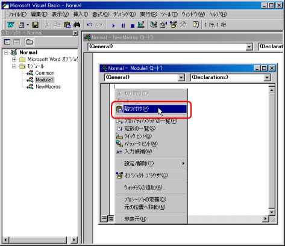Collapse the モジュール folder node
Screen dimensions: 285x246
14,66
